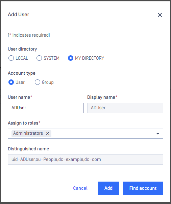Click the SYSTEM label text

tap(51, 58)
